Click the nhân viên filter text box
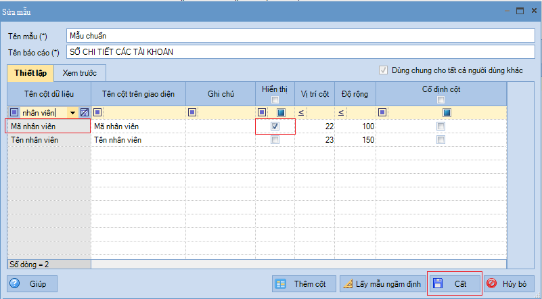 [44, 113]
